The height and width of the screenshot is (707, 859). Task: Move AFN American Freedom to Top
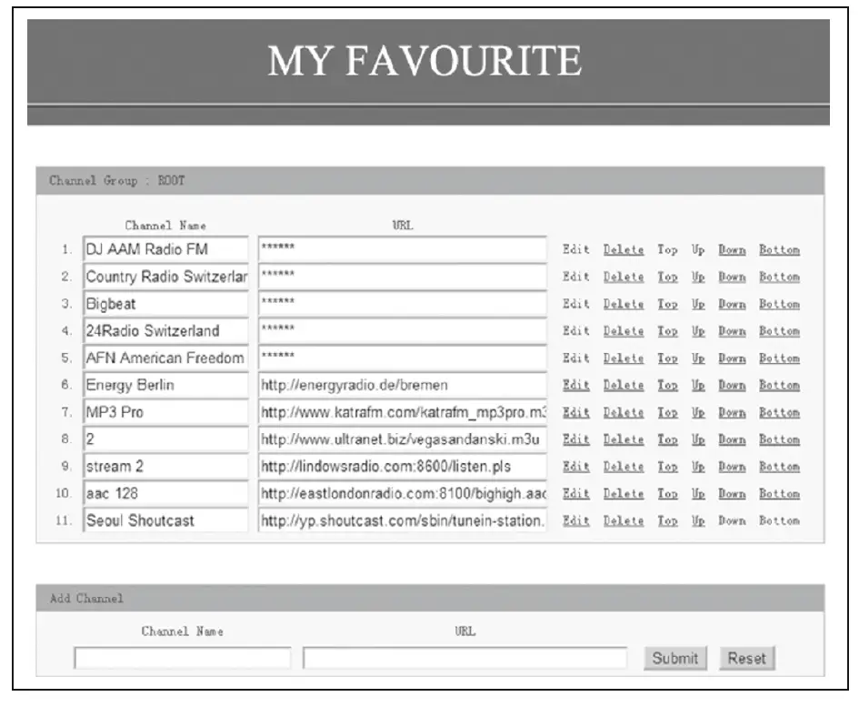click(667, 359)
